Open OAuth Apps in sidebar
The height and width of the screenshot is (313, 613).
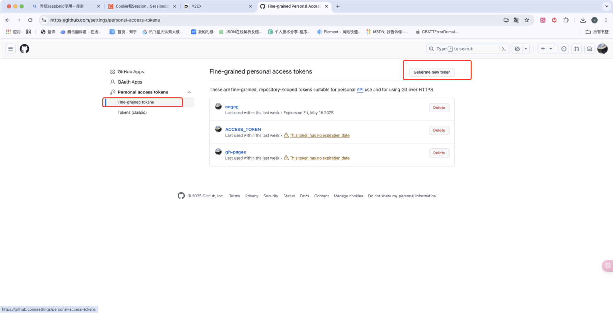pos(130,82)
